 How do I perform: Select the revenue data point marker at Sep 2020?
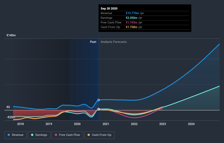(98, 100)
